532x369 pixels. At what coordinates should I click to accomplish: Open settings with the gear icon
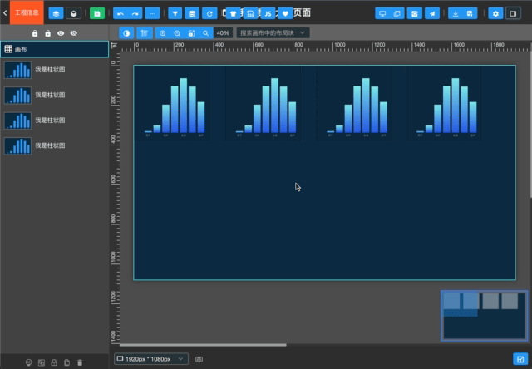click(495, 13)
